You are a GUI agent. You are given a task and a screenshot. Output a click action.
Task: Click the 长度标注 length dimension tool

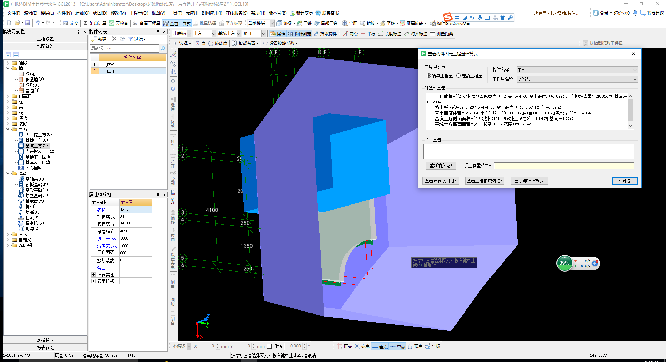click(390, 34)
